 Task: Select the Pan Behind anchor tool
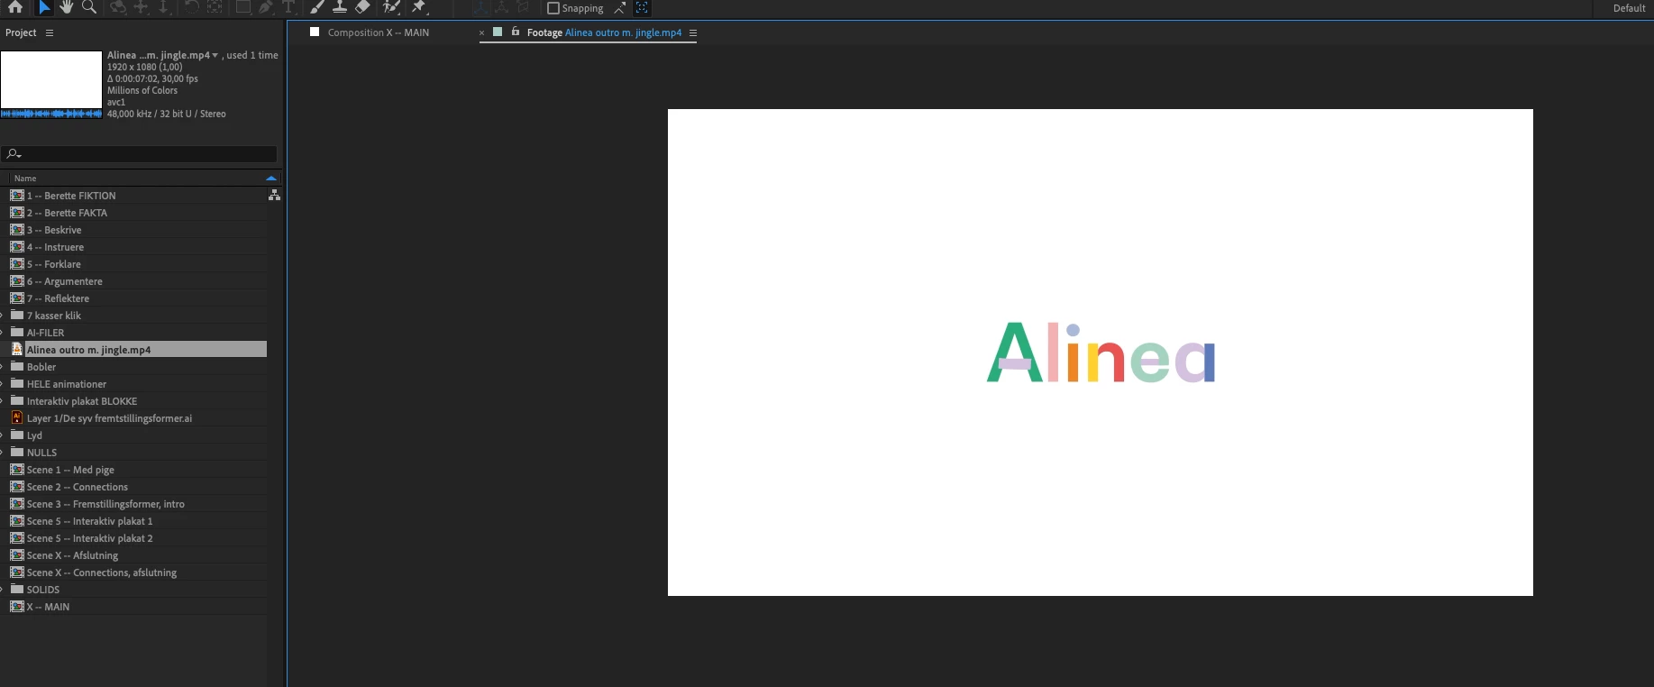tap(215, 7)
